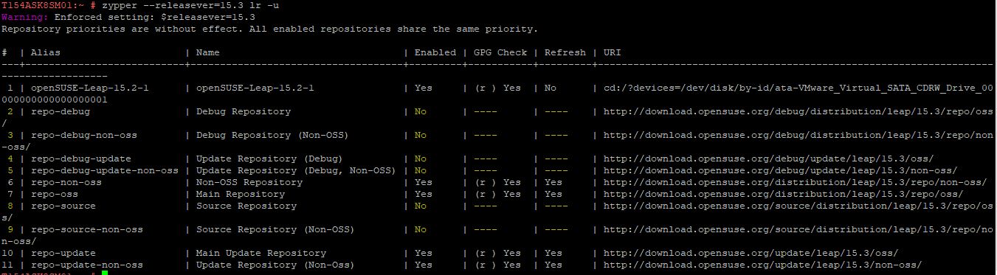Click name 'Update Repository (Non-Oss)'

pos(275,265)
